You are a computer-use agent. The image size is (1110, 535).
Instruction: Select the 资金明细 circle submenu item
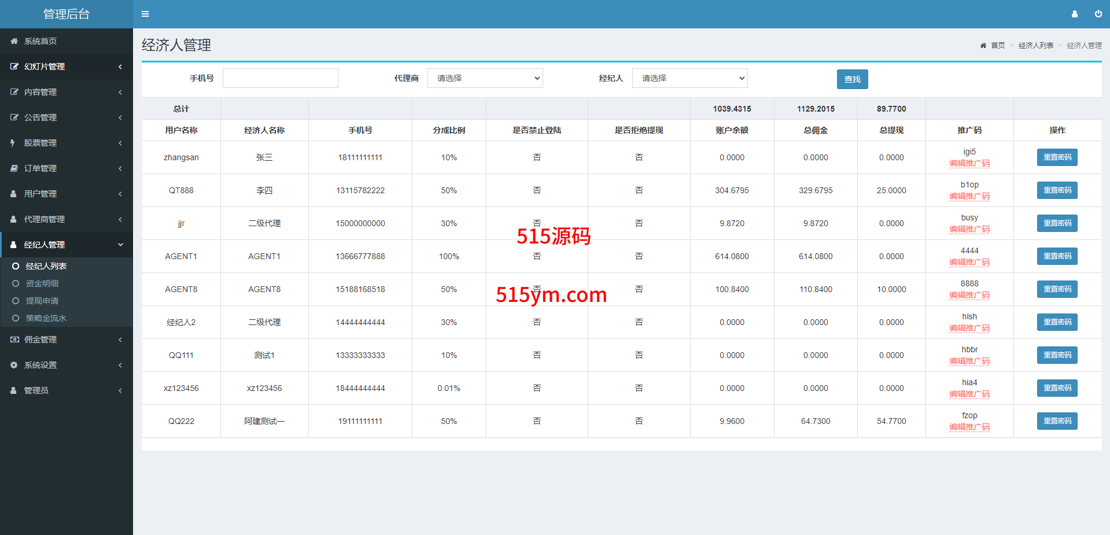[42, 283]
